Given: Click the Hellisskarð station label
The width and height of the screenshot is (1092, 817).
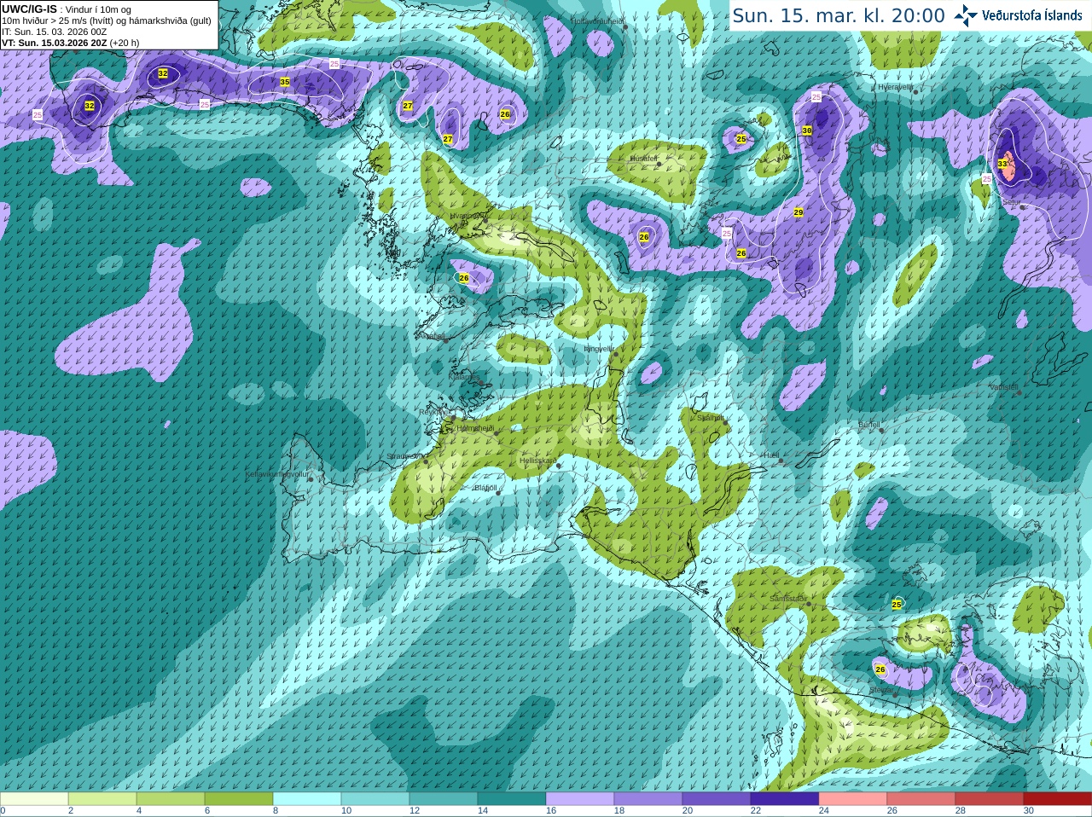Looking at the screenshot, I should pyautogui.click(x=537, y=461).
